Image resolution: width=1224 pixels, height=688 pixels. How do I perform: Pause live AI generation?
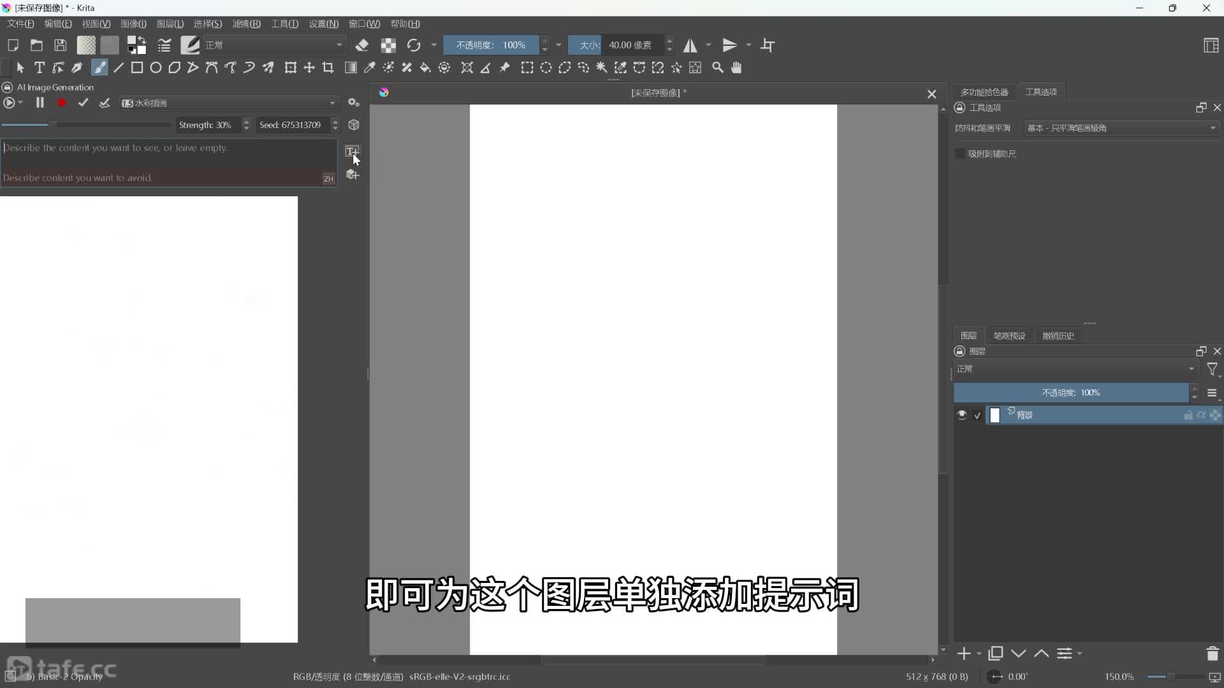(x=40, y=103)
